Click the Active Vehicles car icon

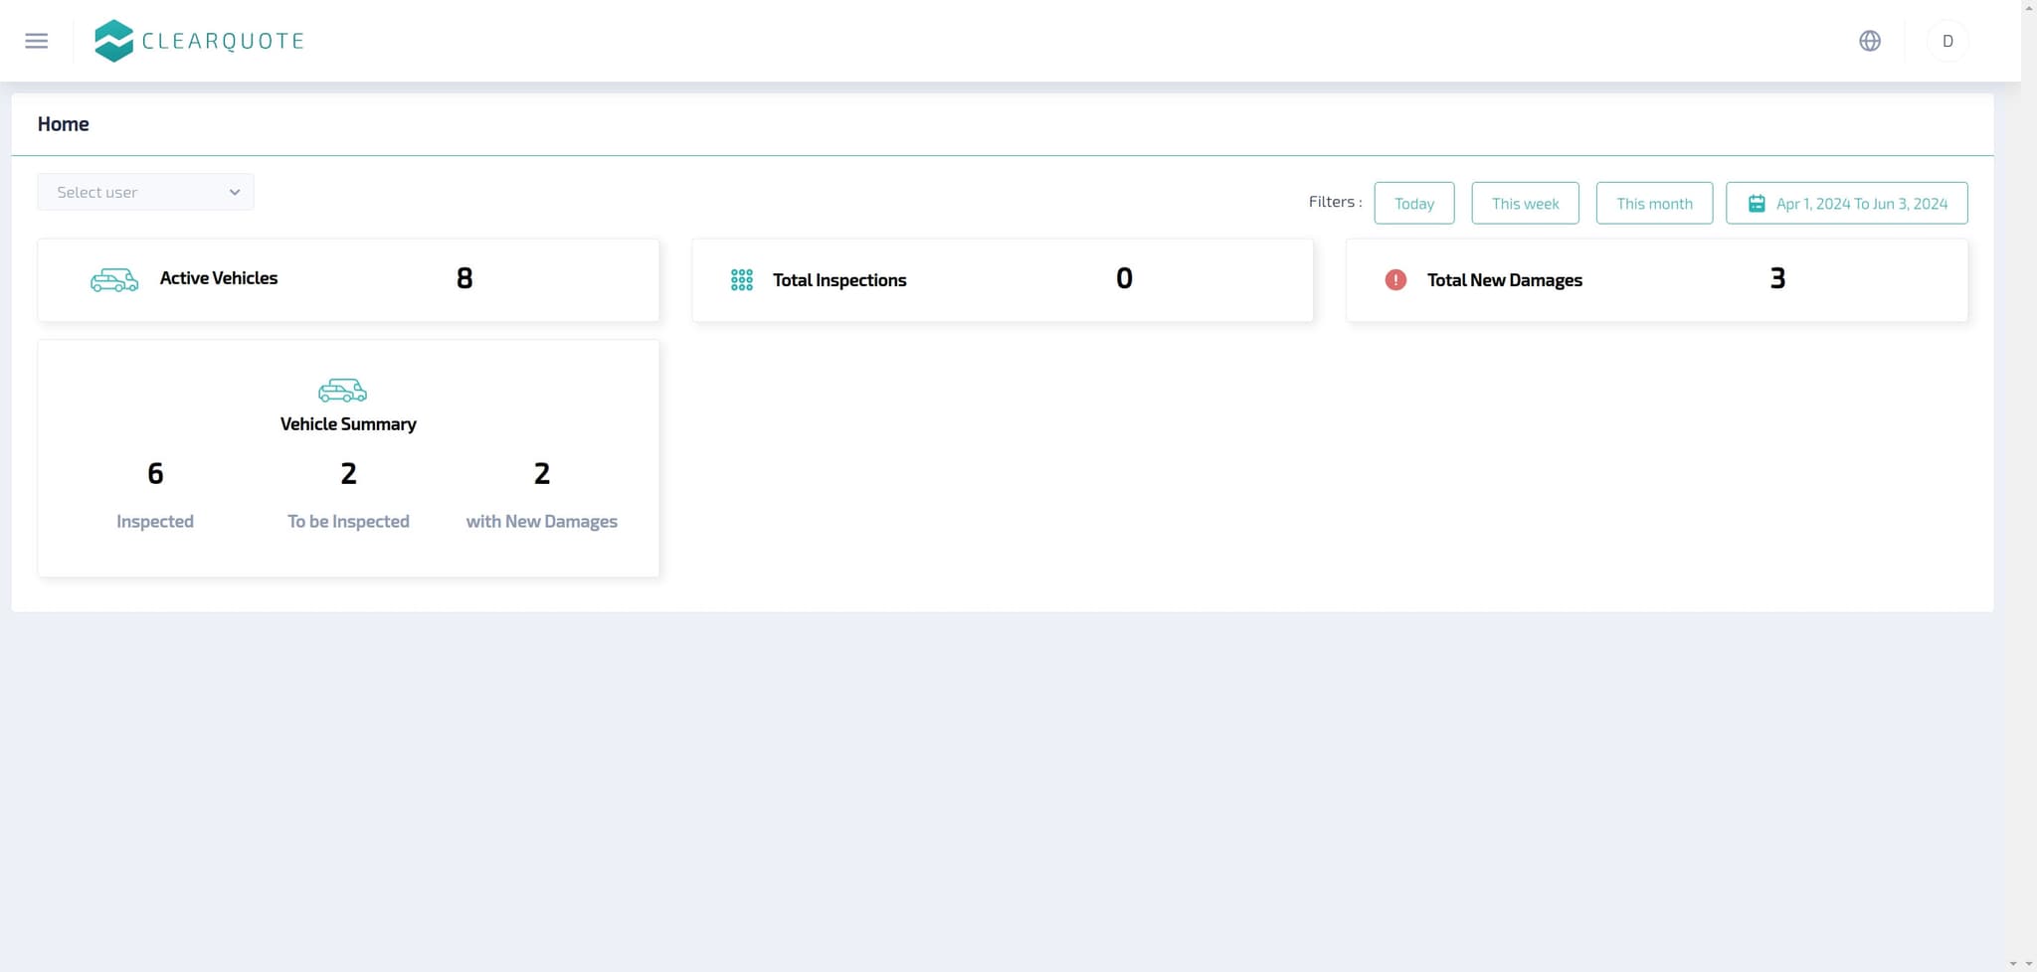coord(113,279)
